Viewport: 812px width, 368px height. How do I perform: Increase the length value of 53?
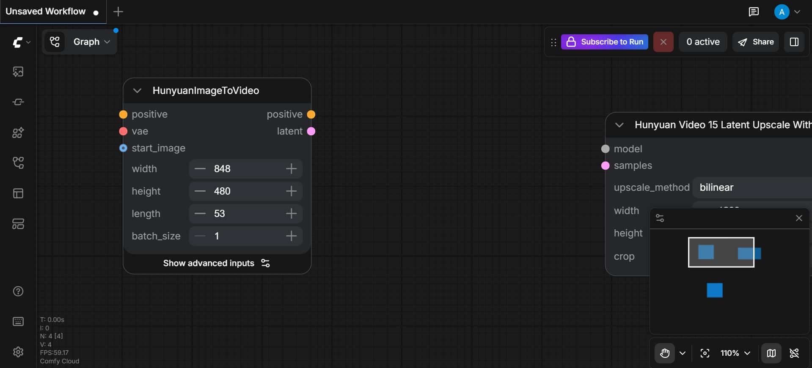[291, 214]
